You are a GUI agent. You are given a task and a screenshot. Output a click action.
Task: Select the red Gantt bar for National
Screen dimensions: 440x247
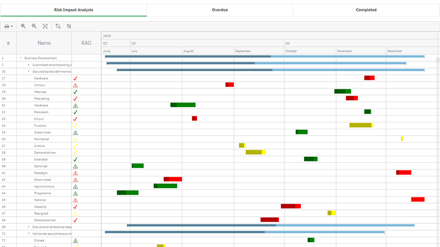[x=418, y=199]
